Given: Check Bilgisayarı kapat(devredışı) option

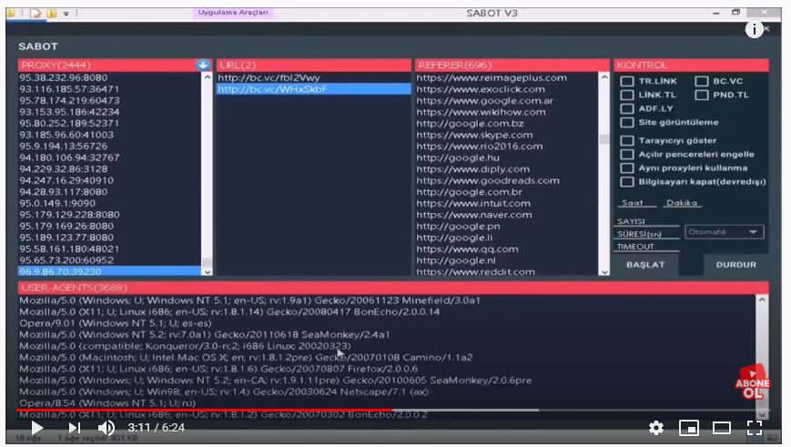Looking at the screenshot, I should [x=627, y=182].
